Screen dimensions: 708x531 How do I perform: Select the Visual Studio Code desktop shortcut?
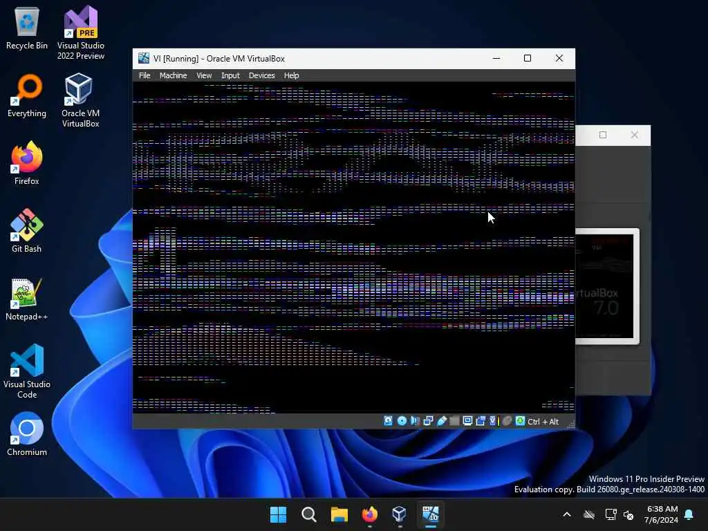click(x=27, y=371)
